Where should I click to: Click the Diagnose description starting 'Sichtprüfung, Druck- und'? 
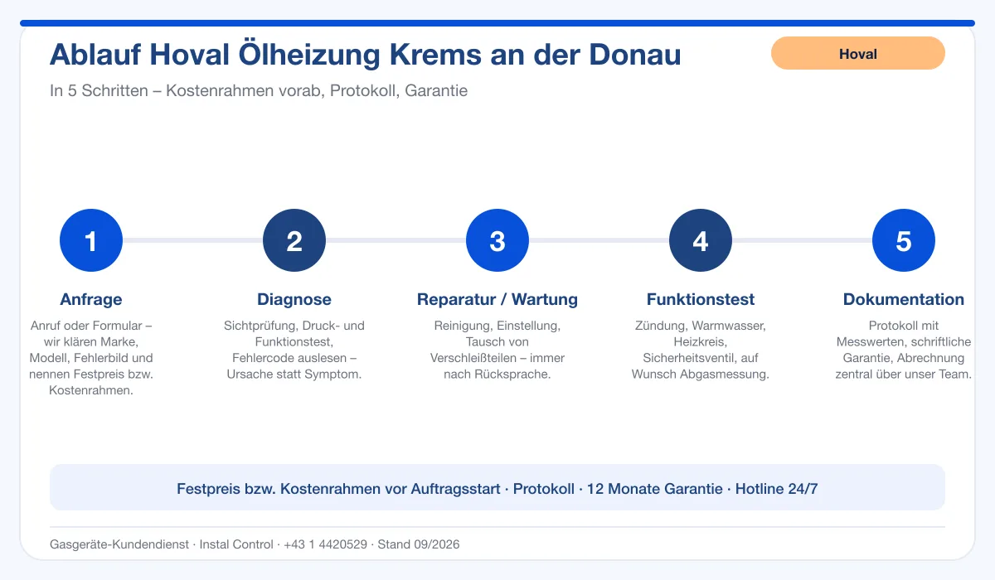point(294,350)
